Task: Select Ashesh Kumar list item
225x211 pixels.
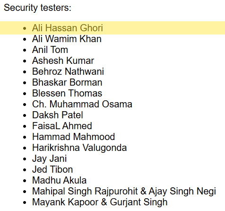Action: [x=63, y=61]
